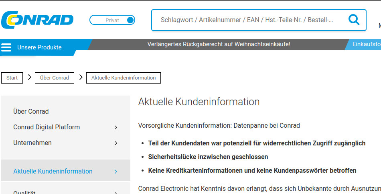Open Über Conrad sidebar heading

click(31, 112)
